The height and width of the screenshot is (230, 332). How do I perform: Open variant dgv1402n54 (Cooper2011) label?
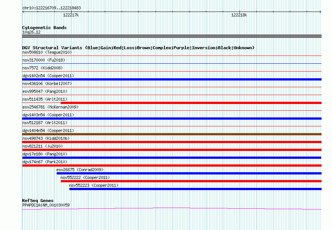48,76
